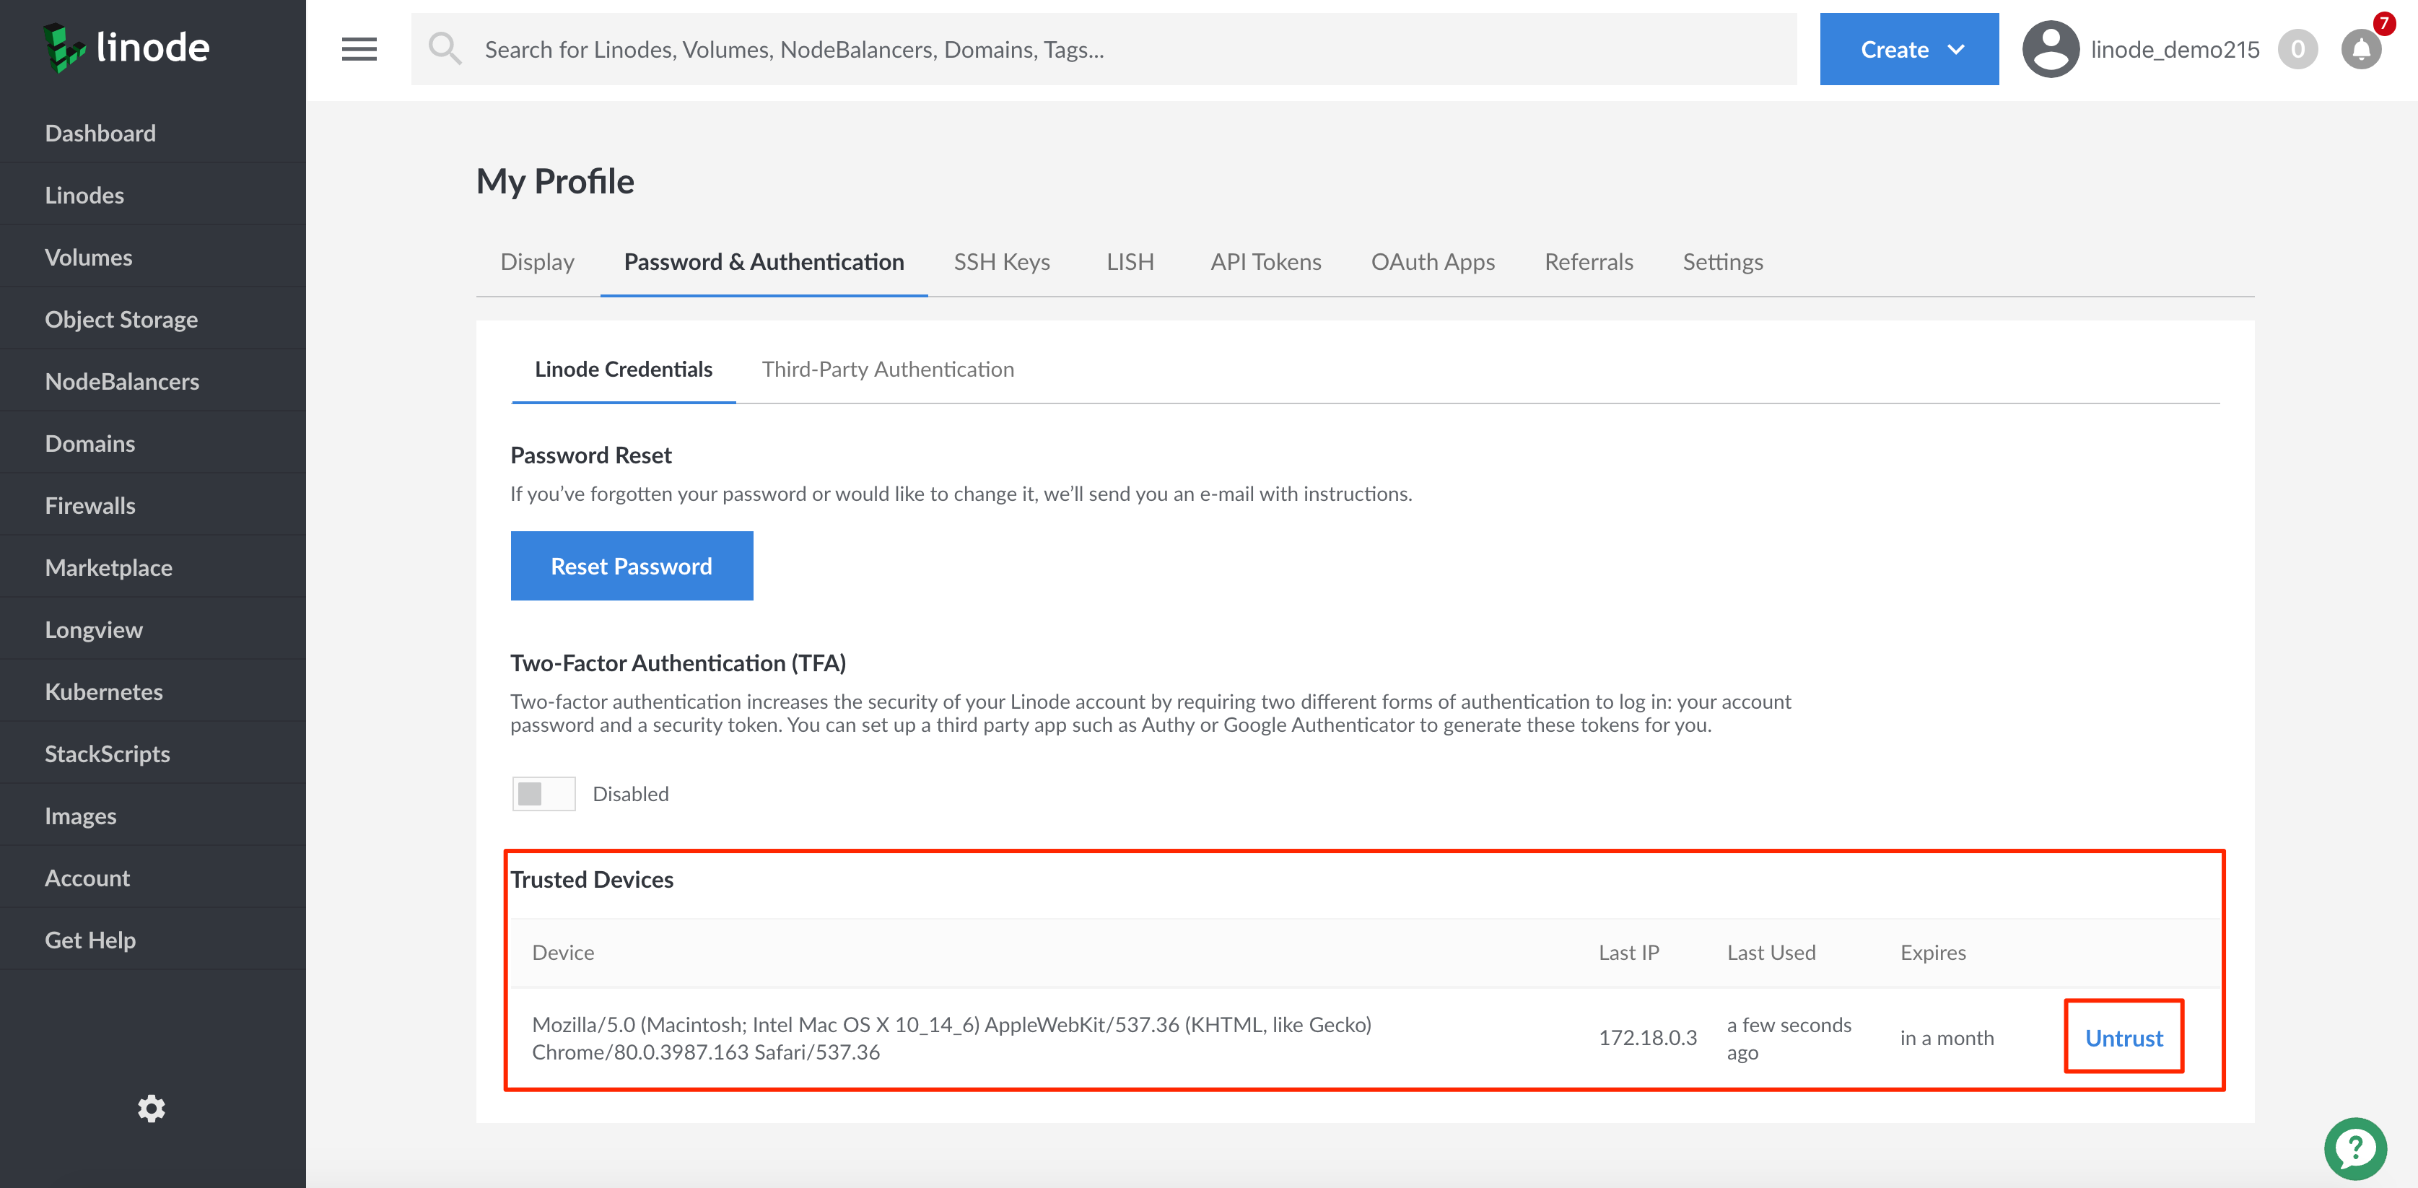Toggle the hamburger navigation menu
Screen dimensions: 2418x1188
[359, 50]
